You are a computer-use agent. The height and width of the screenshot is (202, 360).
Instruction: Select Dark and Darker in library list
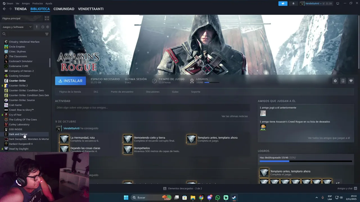point(18,134)
